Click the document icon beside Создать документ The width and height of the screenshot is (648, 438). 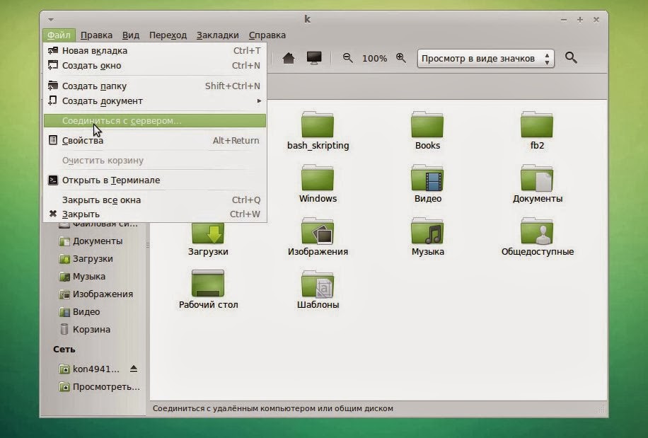coord(53,100)
